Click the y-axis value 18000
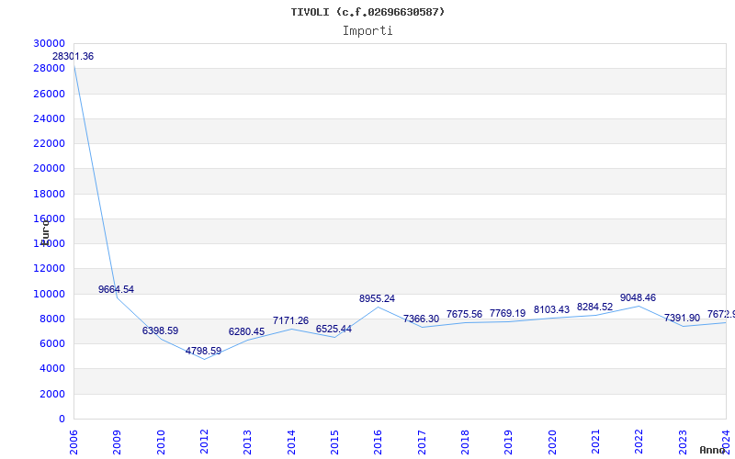 [50, 194]
